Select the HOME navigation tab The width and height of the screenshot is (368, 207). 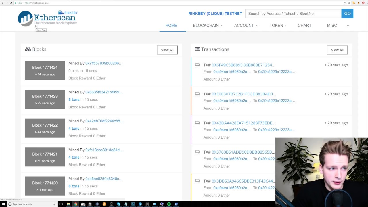(x=171, y=26)
